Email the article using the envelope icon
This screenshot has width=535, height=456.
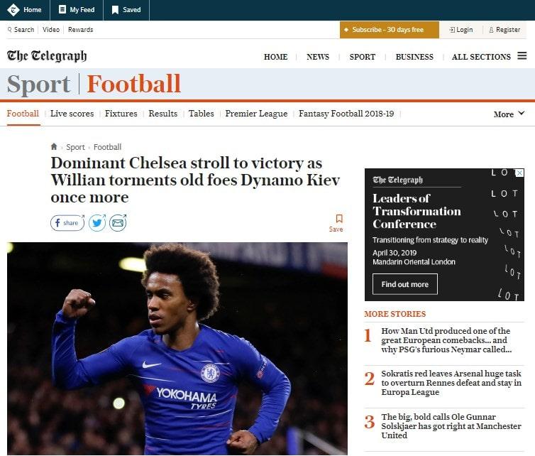(118, 223)
